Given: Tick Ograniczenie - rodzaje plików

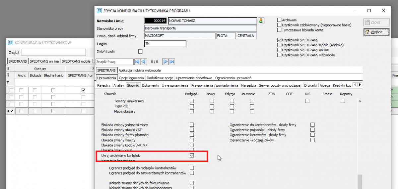Looking at the screenshot, I should [312, 140].
